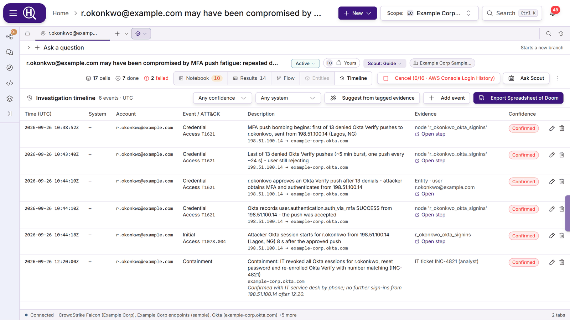Edit the Containment event at 12:20:00Z
570x320 pixels.
pos(552,262)
